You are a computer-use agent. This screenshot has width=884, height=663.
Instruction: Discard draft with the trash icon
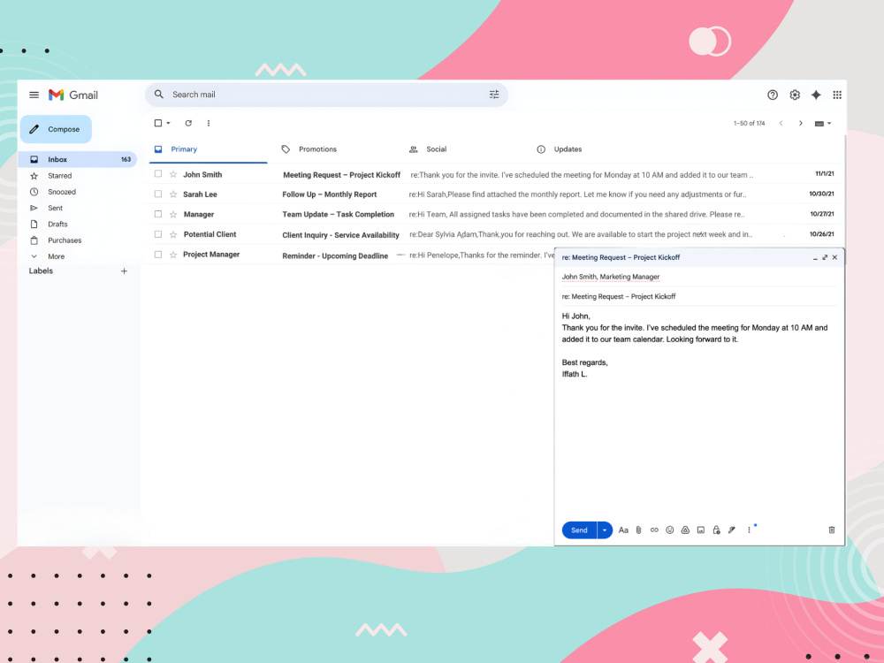point(832,530)
